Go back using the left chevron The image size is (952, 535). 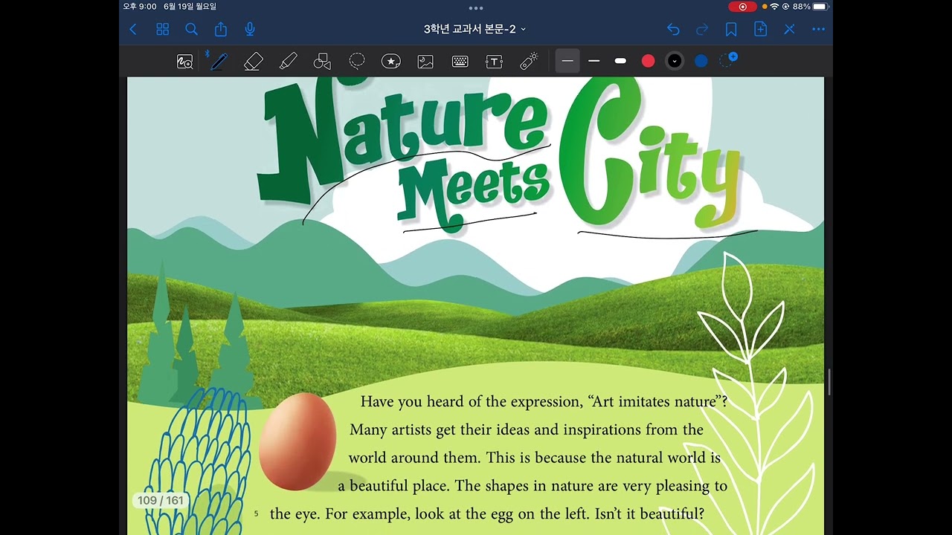click(133, 29)
